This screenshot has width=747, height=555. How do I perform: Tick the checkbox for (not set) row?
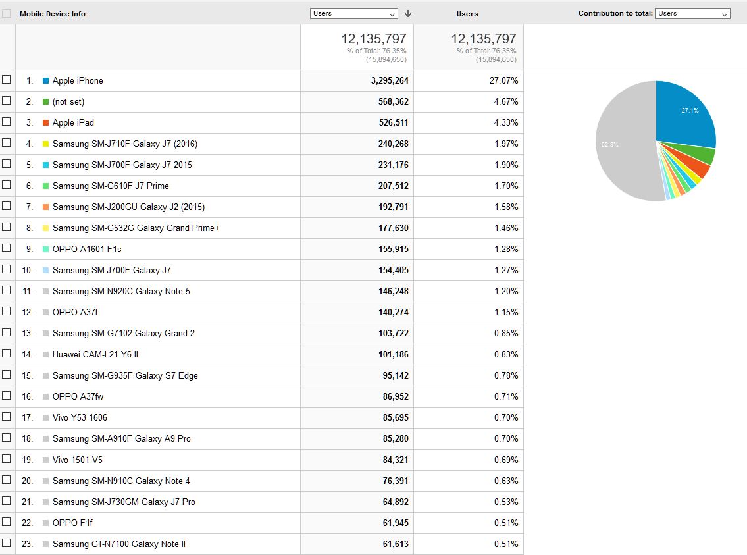6,101
